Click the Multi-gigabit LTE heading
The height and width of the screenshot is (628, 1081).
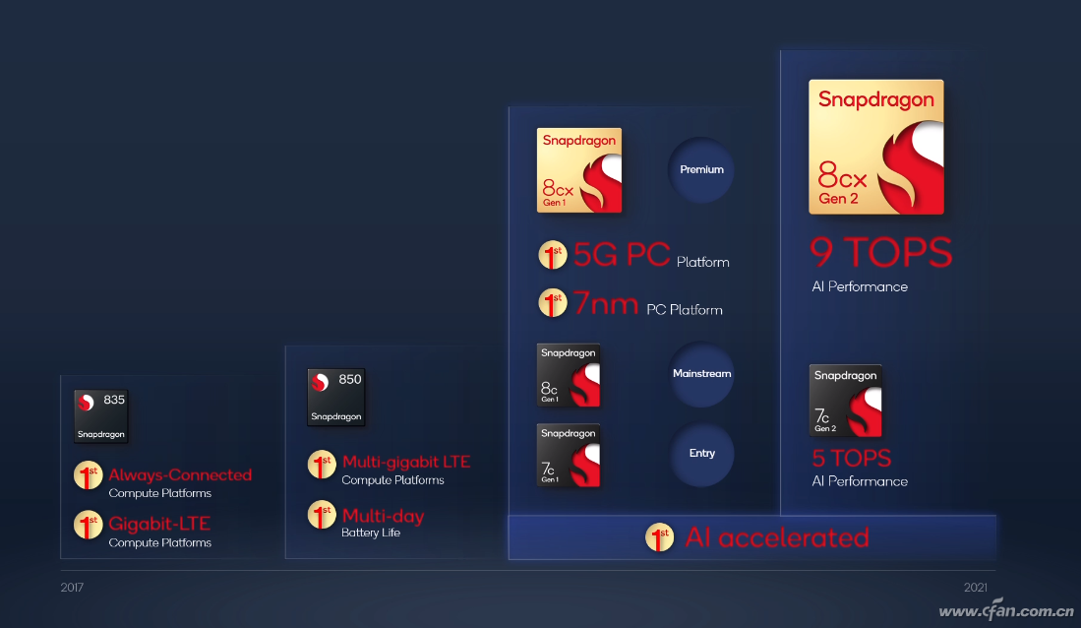406,462
